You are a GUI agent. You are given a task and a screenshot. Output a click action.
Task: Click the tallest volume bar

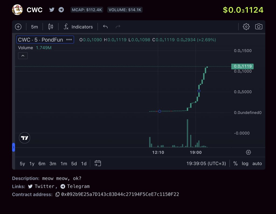[x=188, y=133]
